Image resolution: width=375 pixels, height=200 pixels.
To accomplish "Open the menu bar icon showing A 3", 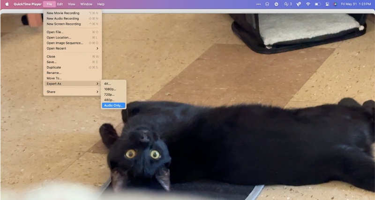I will 288,4.
